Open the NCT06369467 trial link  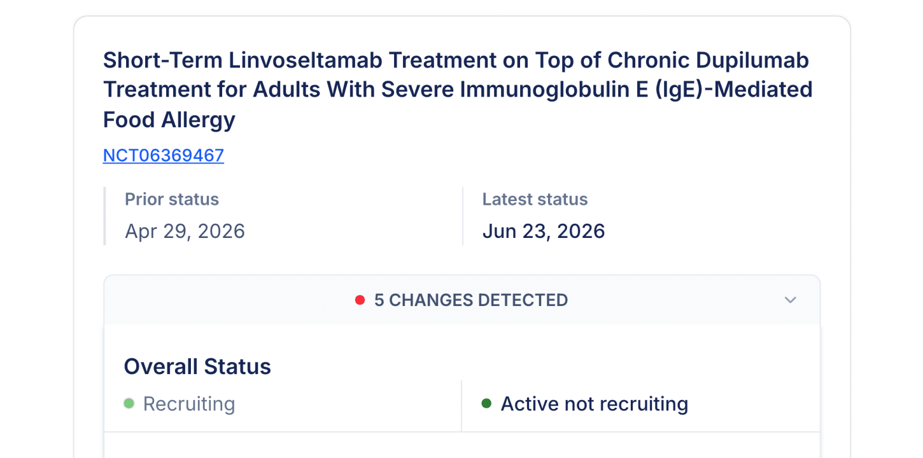click(164, 155)
